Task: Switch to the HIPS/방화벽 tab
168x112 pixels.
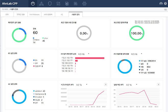Action: (x=48, y=14)
